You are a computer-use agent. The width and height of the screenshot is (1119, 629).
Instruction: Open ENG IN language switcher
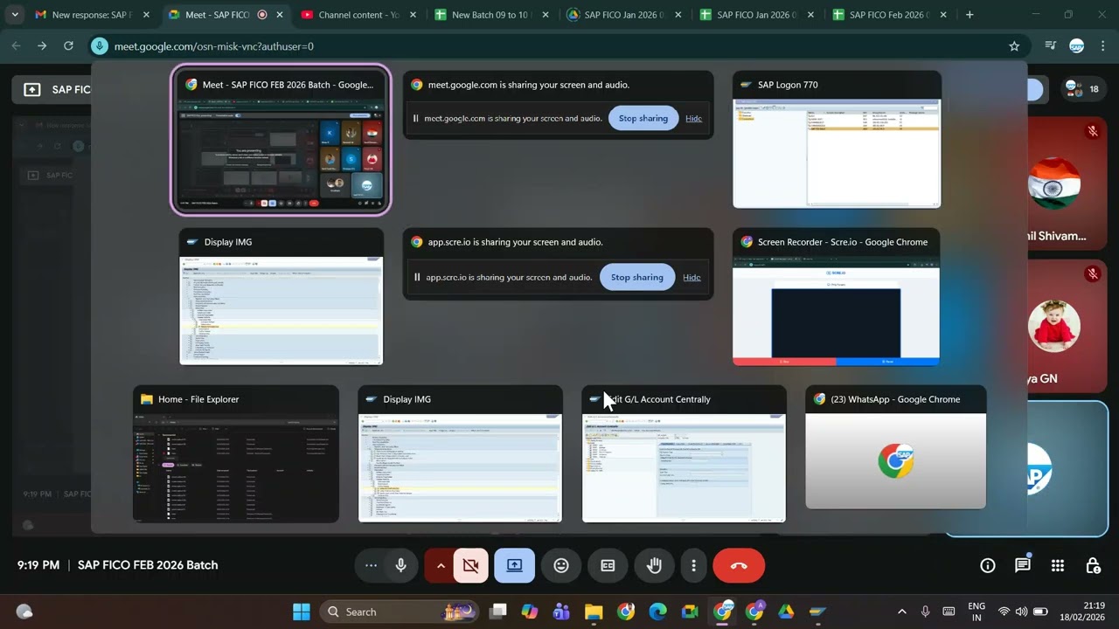(977, 612)
